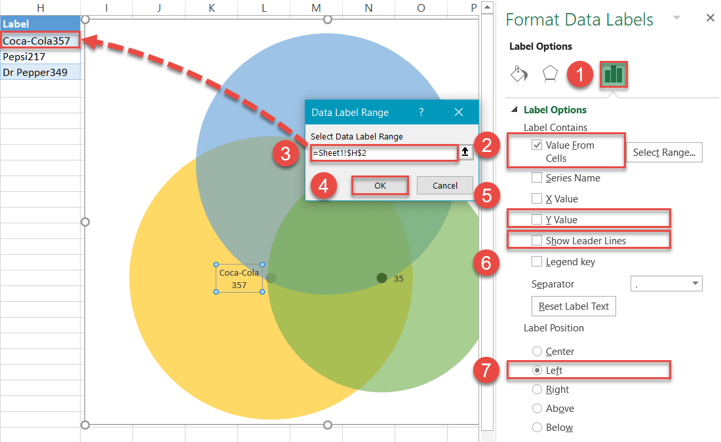
Task: Open the Format Data Labels pane dropdown arrow
Action: click(676, 20)
